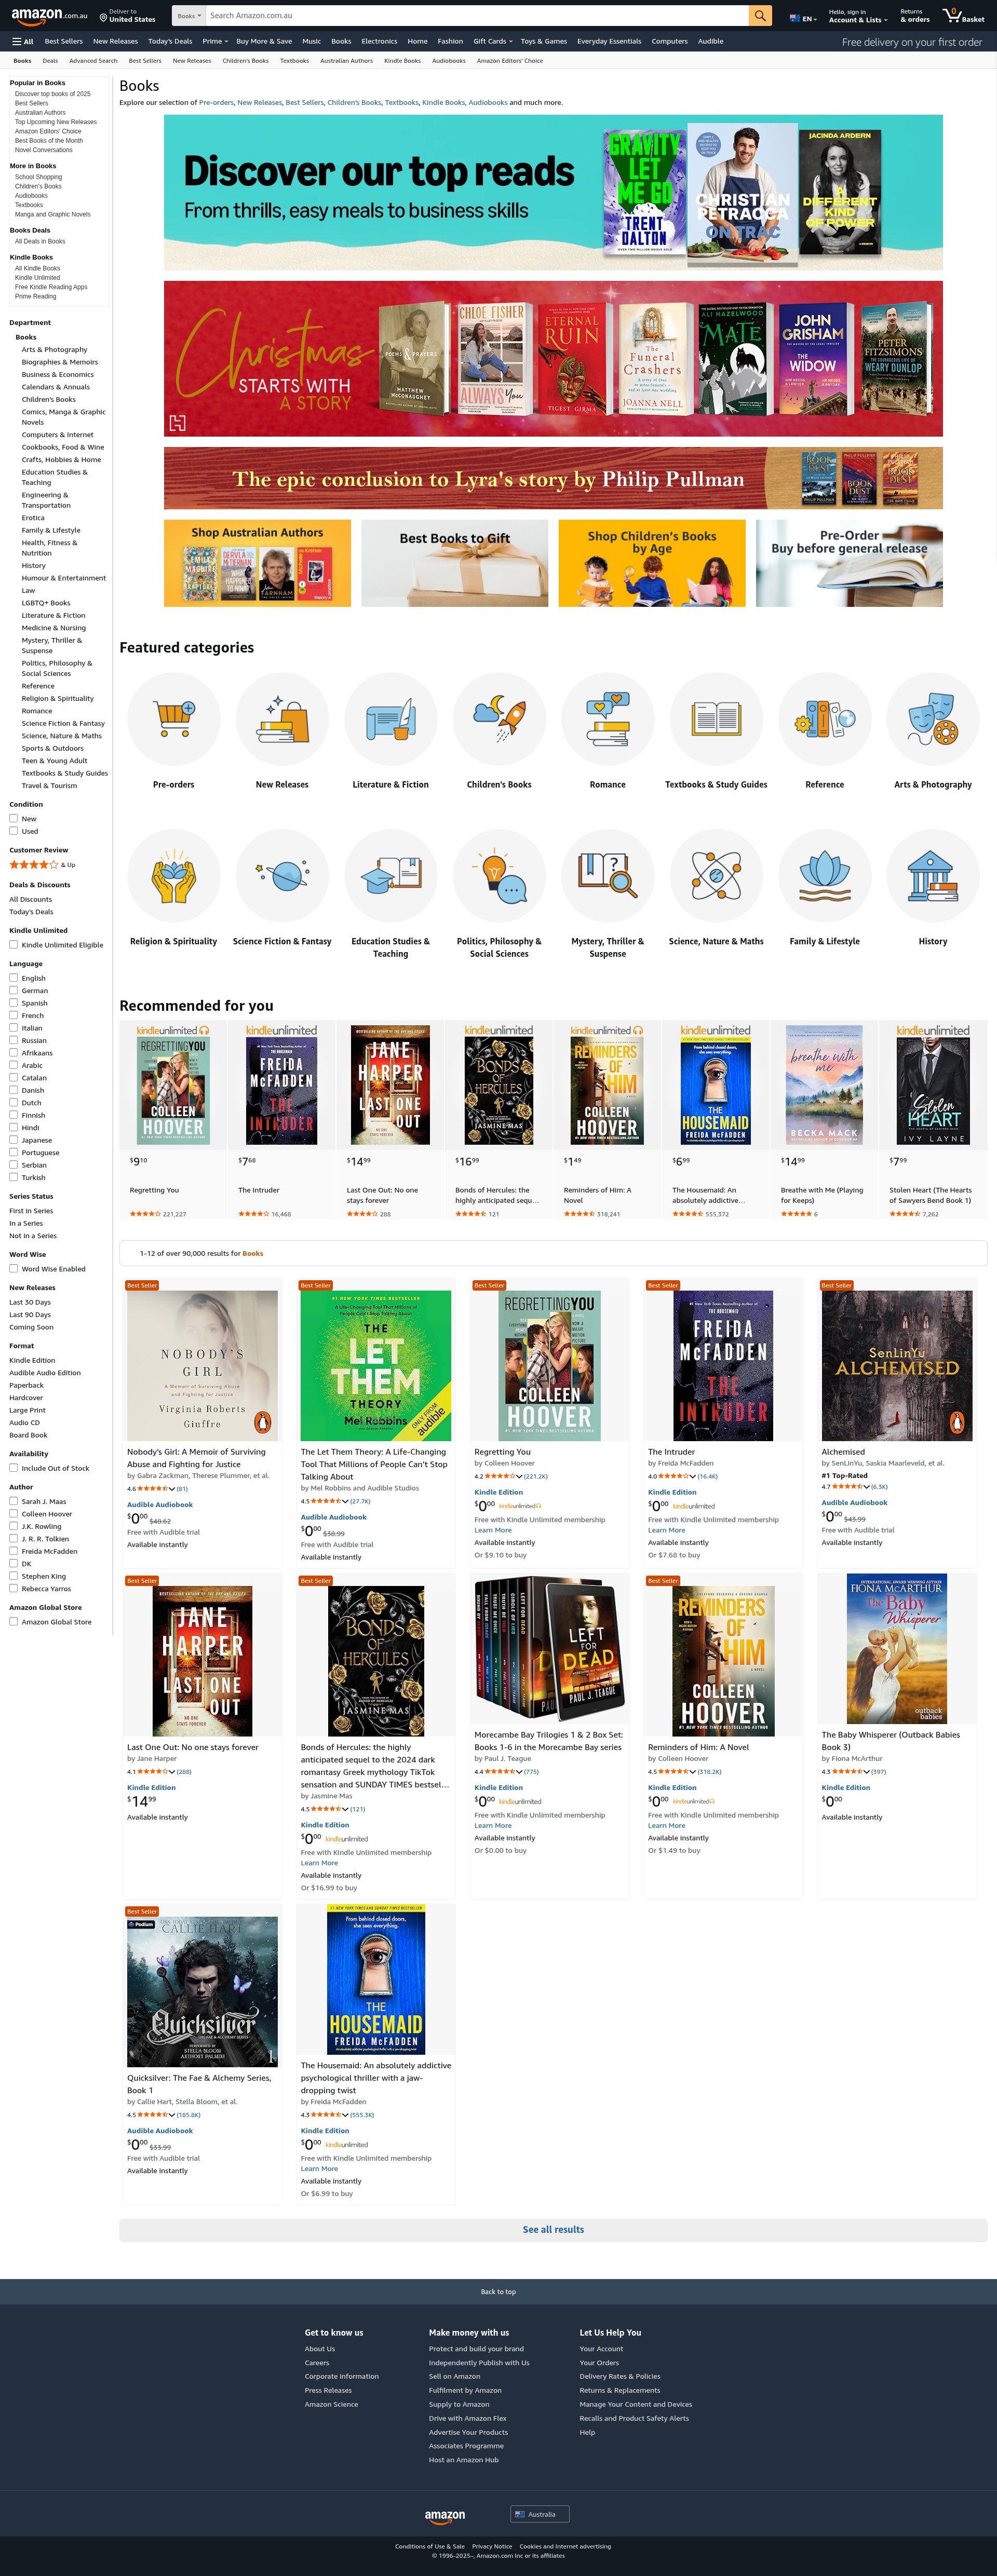Select Mystery, Thriller & Suspense icon

pyautogui.click(x=608, y=876)
